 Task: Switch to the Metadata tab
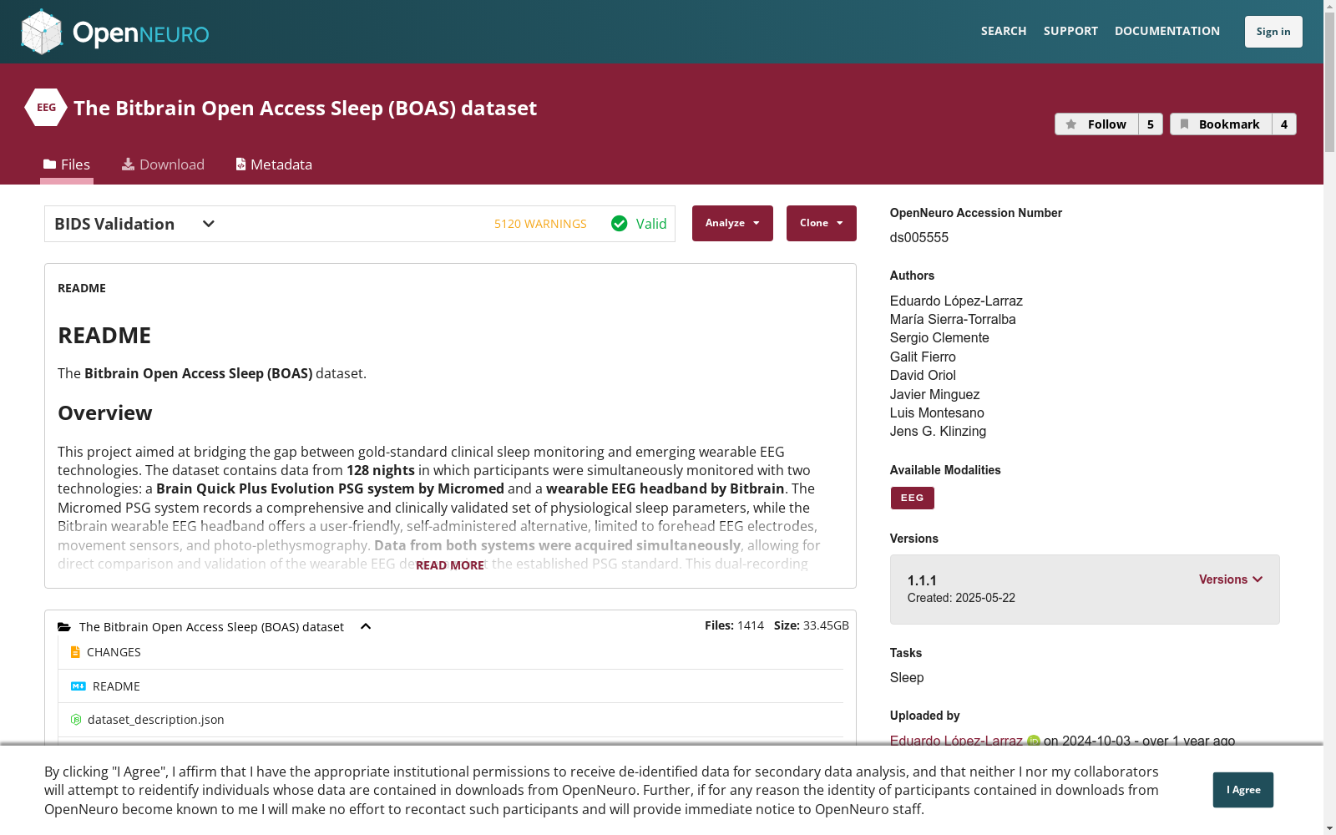(x=274, y=164)
